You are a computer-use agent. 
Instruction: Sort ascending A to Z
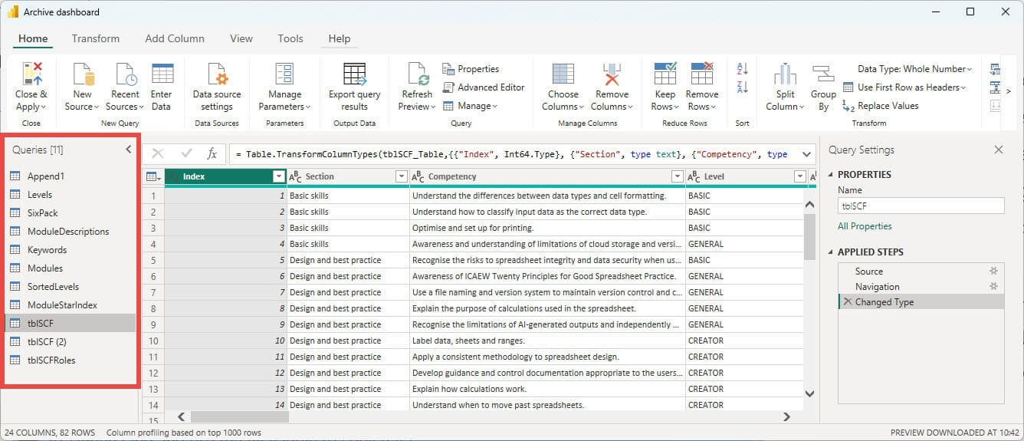(x=742, y=70)
